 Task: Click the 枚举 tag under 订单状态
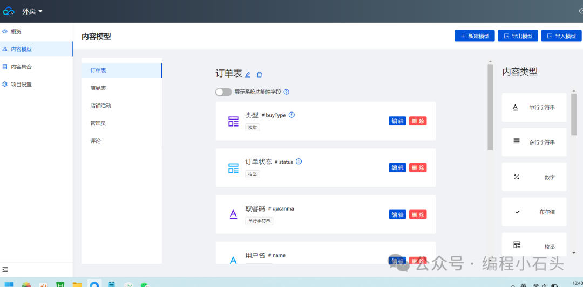[253, 174]
